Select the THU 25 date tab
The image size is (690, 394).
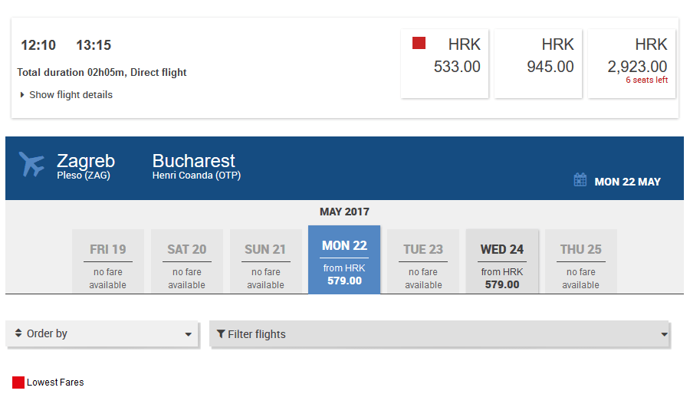pyautogui.click(x=580, y=261)
